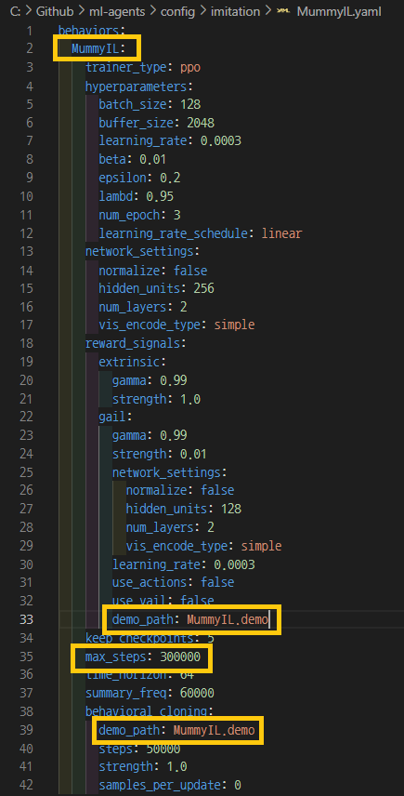Place cursor on the MummyIL: key
This screenshot has height=796, width=404.
[98, 48]
